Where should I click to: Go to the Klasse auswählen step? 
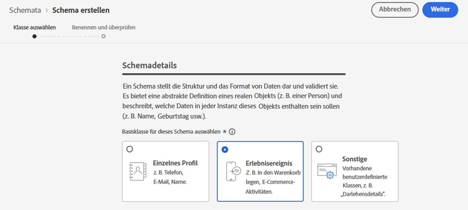tap(34, 27)
